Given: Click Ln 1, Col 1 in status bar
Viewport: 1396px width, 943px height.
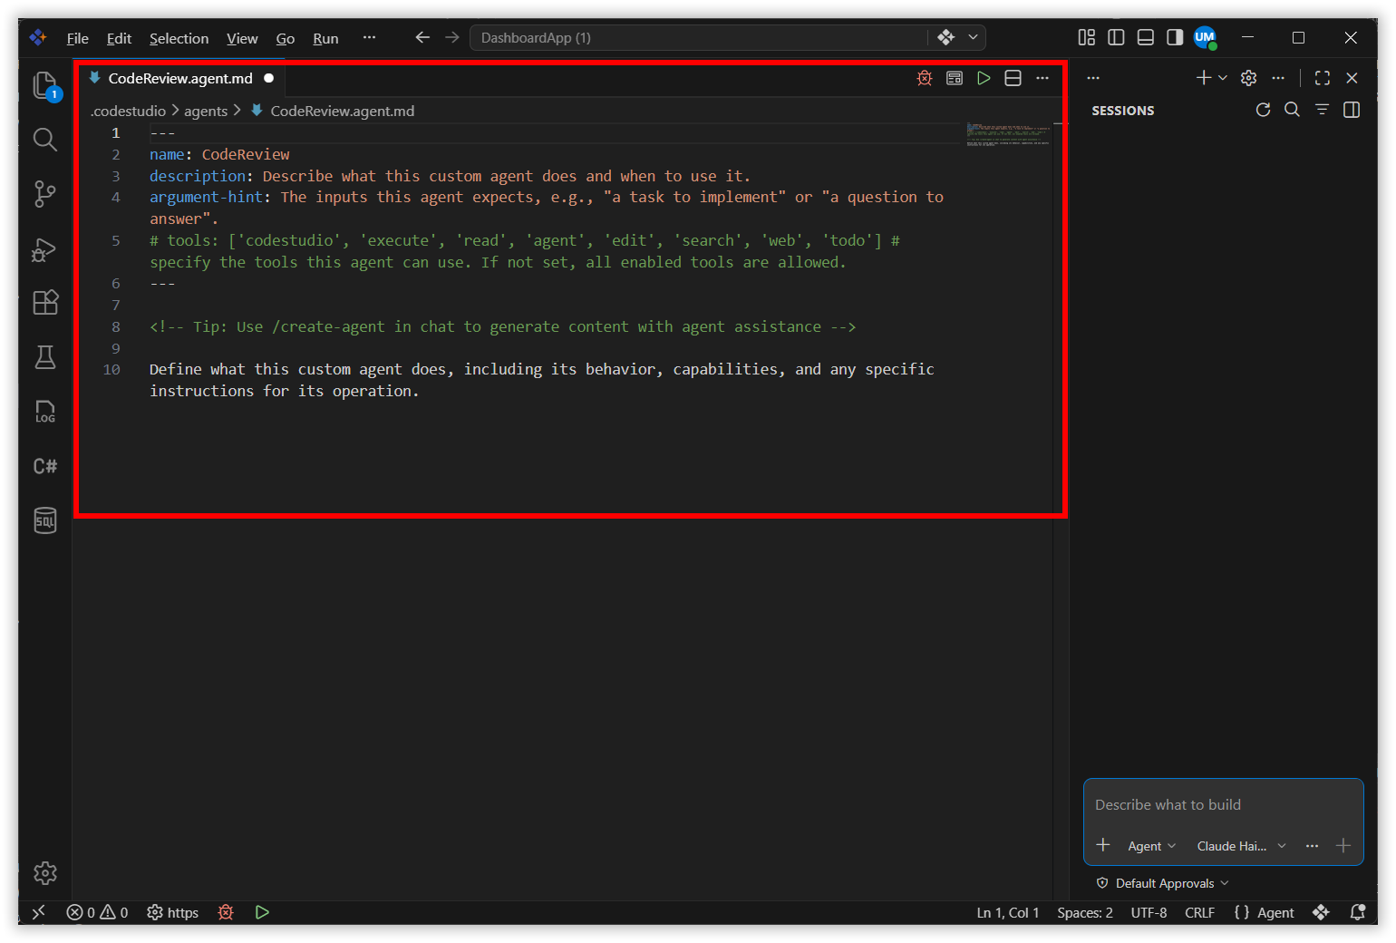Looking at the screenshot, I should click(1008, 912).
